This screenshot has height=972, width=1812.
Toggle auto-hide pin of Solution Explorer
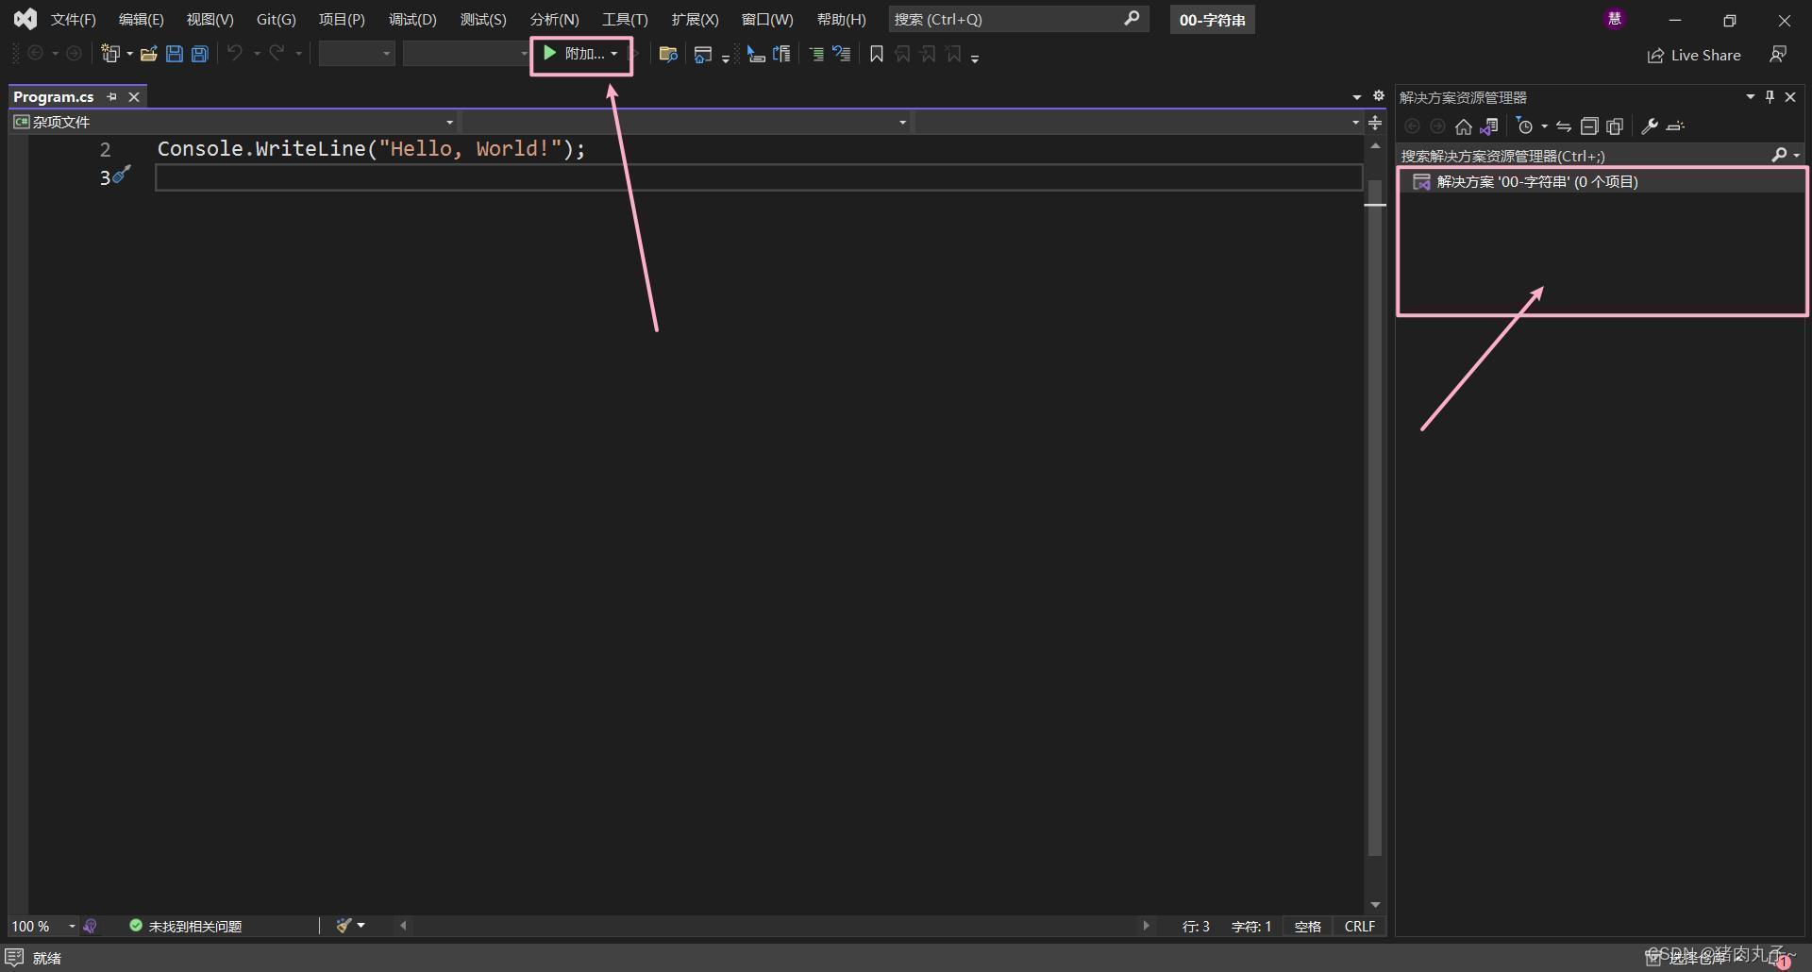click(1770, 96)
